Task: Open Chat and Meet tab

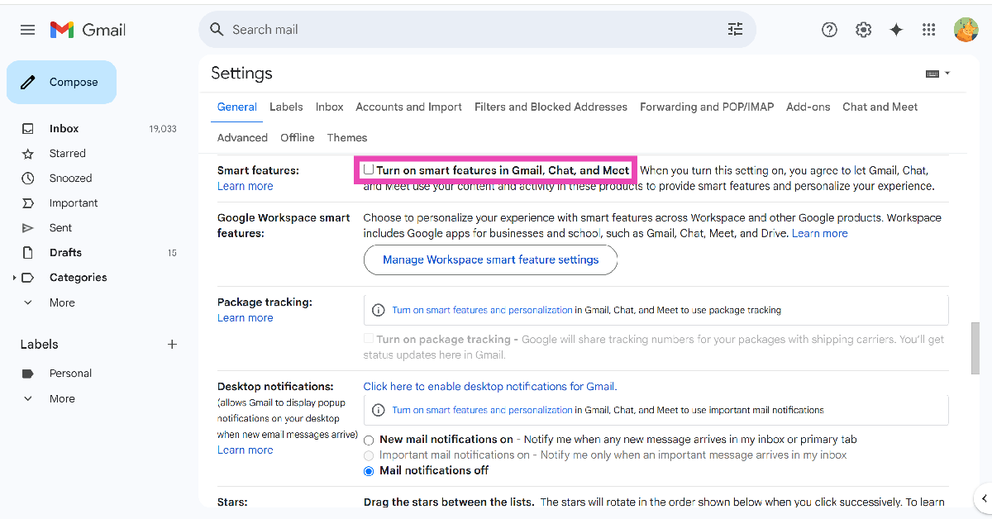Action: tap(880, 107)
